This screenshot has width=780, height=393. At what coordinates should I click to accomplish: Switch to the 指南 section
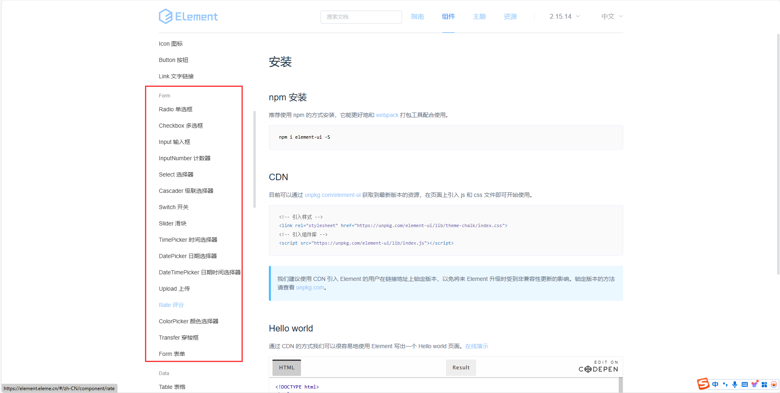pyautogui.click(x=417, y=16)
